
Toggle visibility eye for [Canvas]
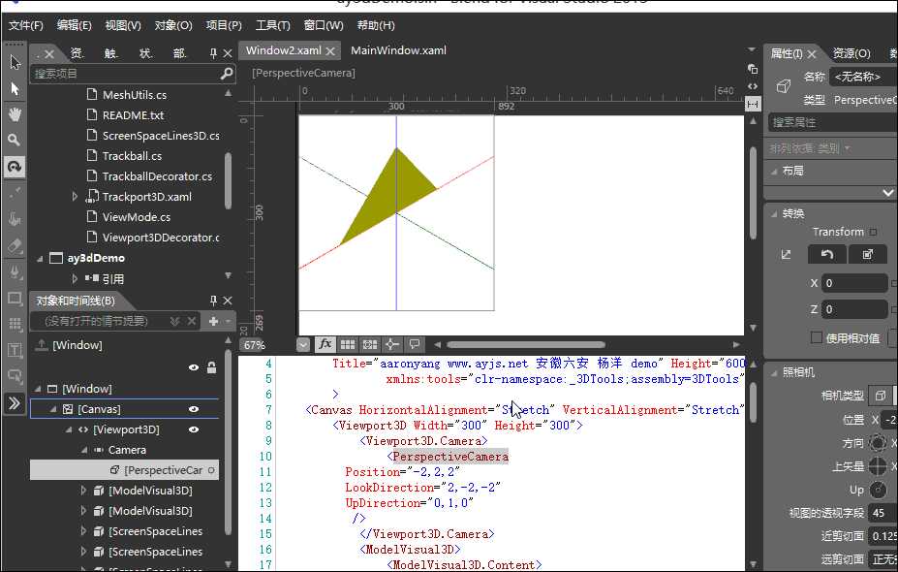pyautogui.click(x=194, y=409)
